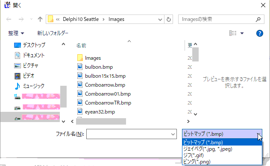Screen dimensions: 270x166
Task: Select ドキュメント in navigation pane
Action: [34, 55]
